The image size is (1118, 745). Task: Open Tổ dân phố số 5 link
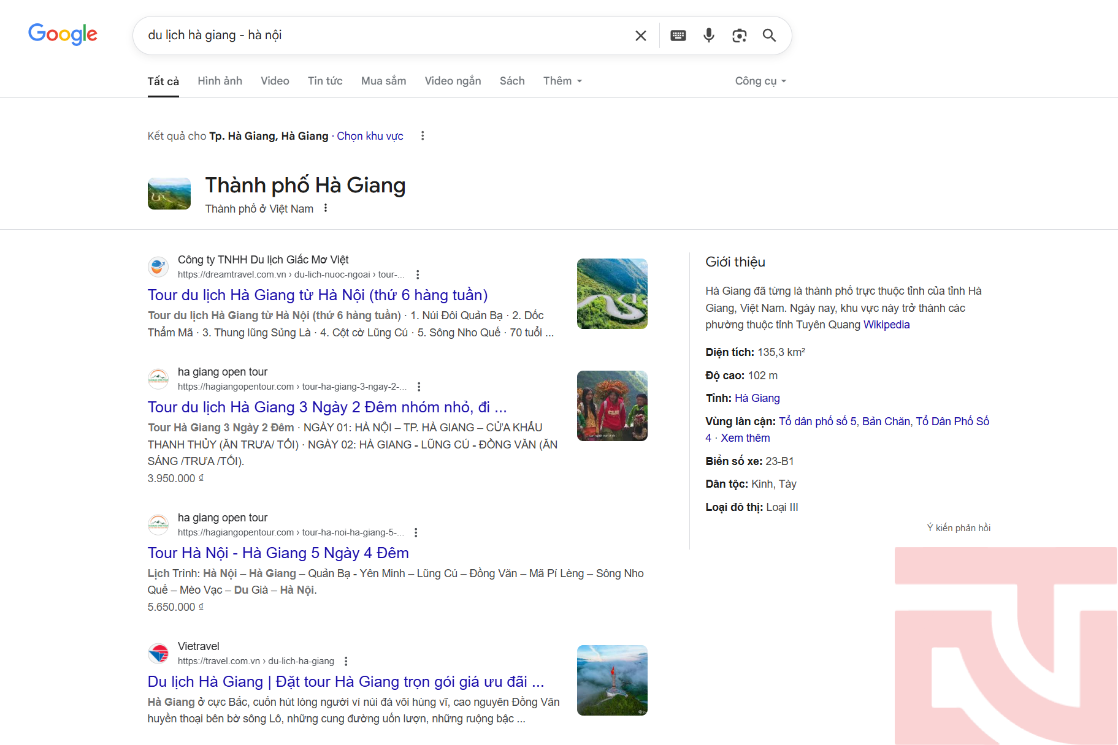click(x=817, y=422)
